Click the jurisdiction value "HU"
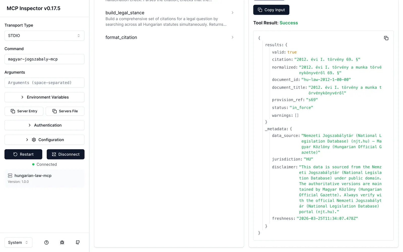This screenshot has height=252, width=403. point(308,159)
